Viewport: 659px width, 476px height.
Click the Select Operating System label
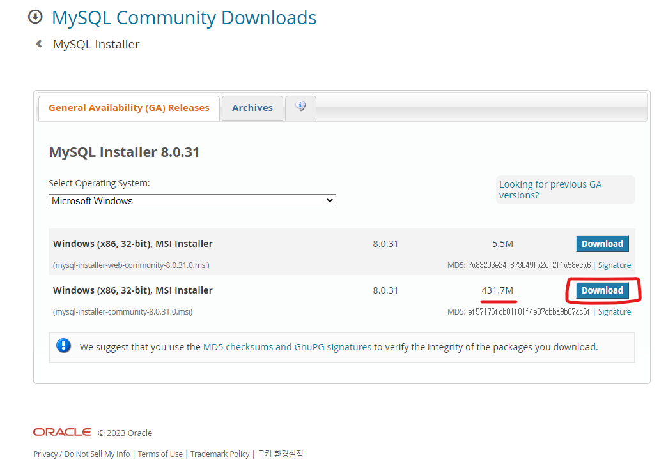[99, 183]
